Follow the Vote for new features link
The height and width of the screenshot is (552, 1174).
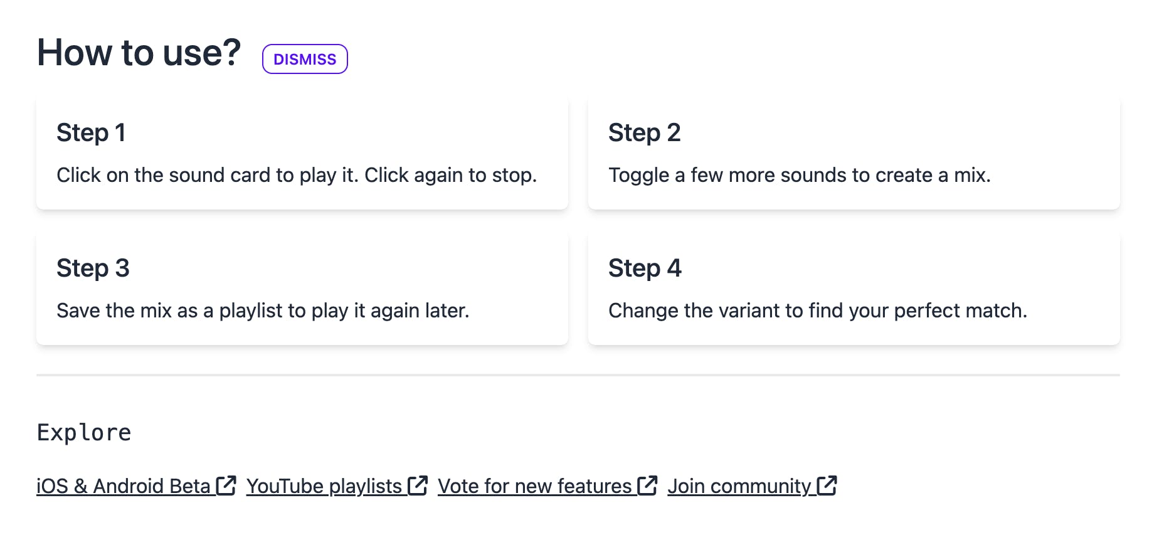(534, 486)
